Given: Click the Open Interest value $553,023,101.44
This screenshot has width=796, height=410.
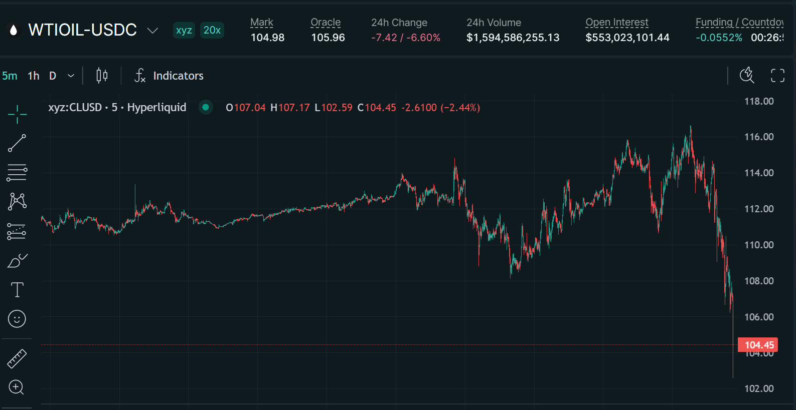Looking at the screenshot, I should [627, 38].
